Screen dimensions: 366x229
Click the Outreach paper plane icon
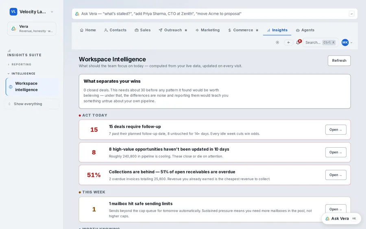(x=161, y=30)
